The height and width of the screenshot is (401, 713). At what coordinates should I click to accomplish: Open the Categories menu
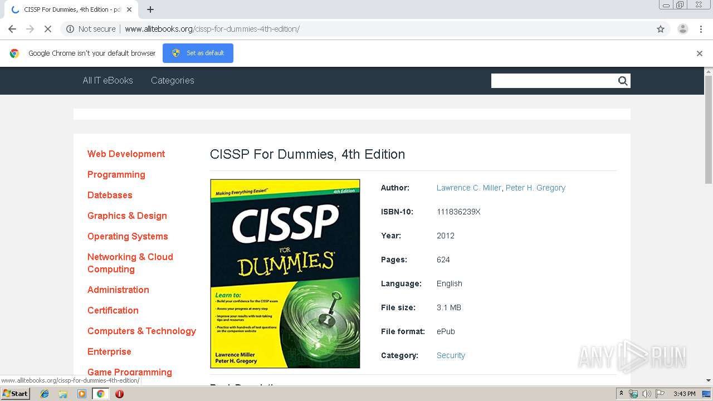pos(173,80)
